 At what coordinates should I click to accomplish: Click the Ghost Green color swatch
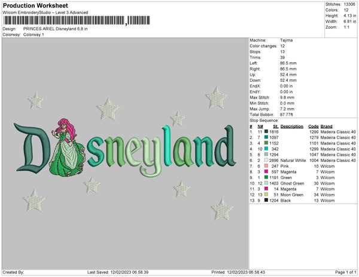(266, 183)
